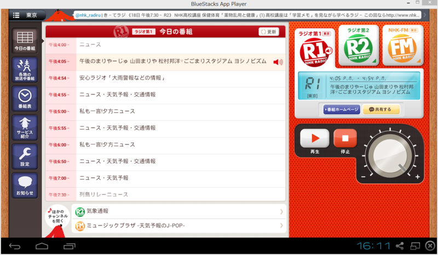Click the 16:11 clock display
The height and width of the screenshot is (255, 438).
pyautogui.click(x=373, y=246)
